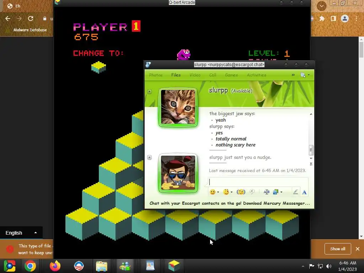Screen dimensions: 364x273
Task: Click the Q-bert cube taskbar icon
Action: [x=174, y=266]
